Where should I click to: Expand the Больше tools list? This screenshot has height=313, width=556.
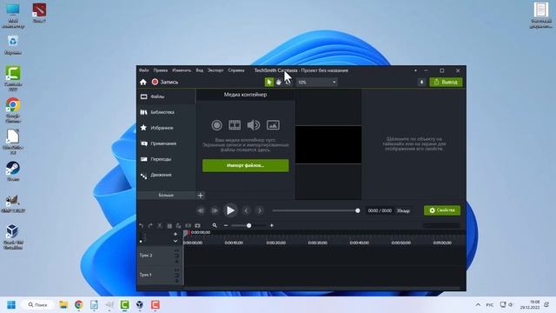(166, 195)
